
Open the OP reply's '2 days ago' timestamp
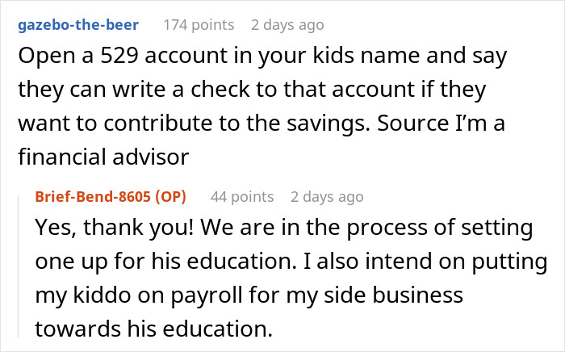pos(327,197)
